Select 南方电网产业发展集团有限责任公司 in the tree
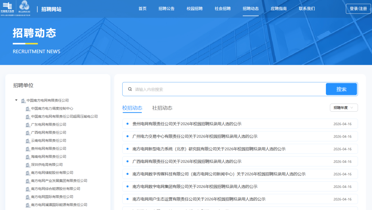 coord(59,181)
